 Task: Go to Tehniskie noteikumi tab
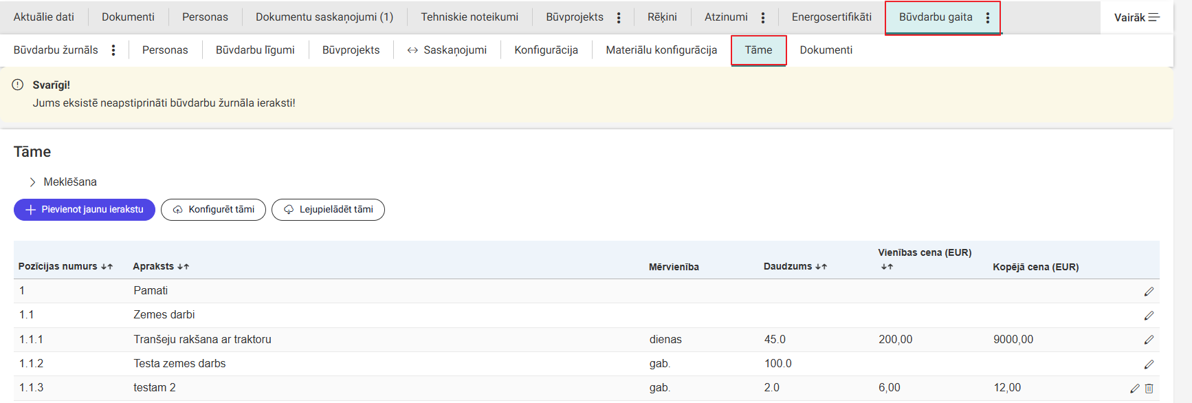(x=470, y=17)
